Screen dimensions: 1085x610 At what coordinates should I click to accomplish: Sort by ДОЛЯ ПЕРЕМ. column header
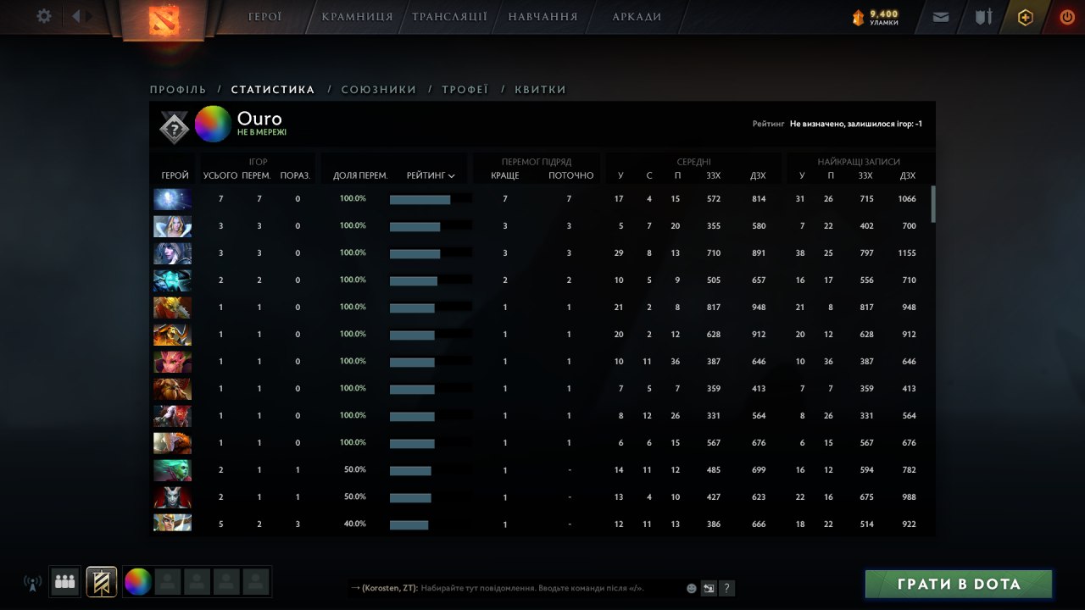point(360,175)
